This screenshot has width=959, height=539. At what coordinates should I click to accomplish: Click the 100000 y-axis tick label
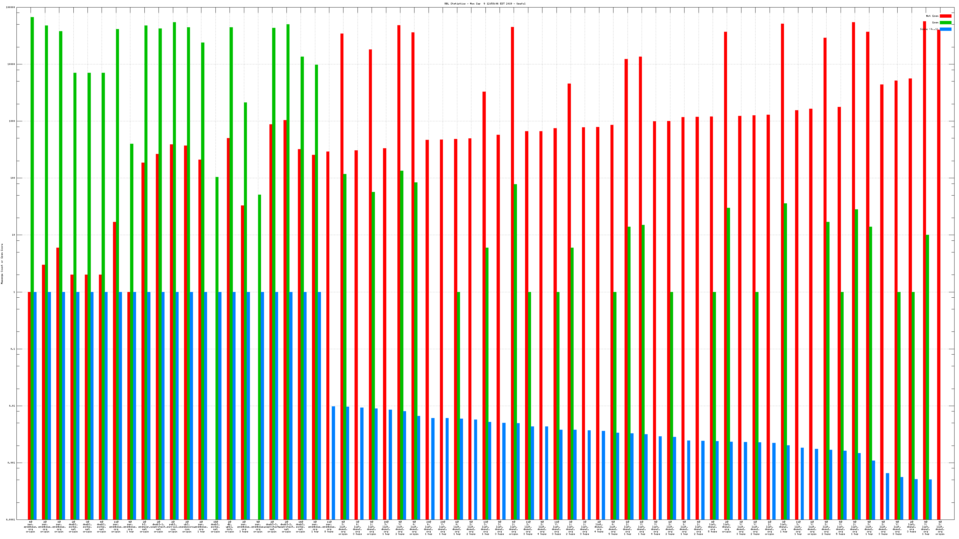(11, 7)
